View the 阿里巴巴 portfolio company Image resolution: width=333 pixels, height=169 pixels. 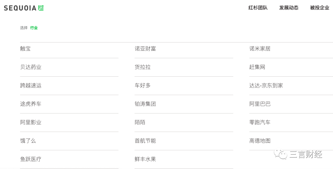click(260, 104)
